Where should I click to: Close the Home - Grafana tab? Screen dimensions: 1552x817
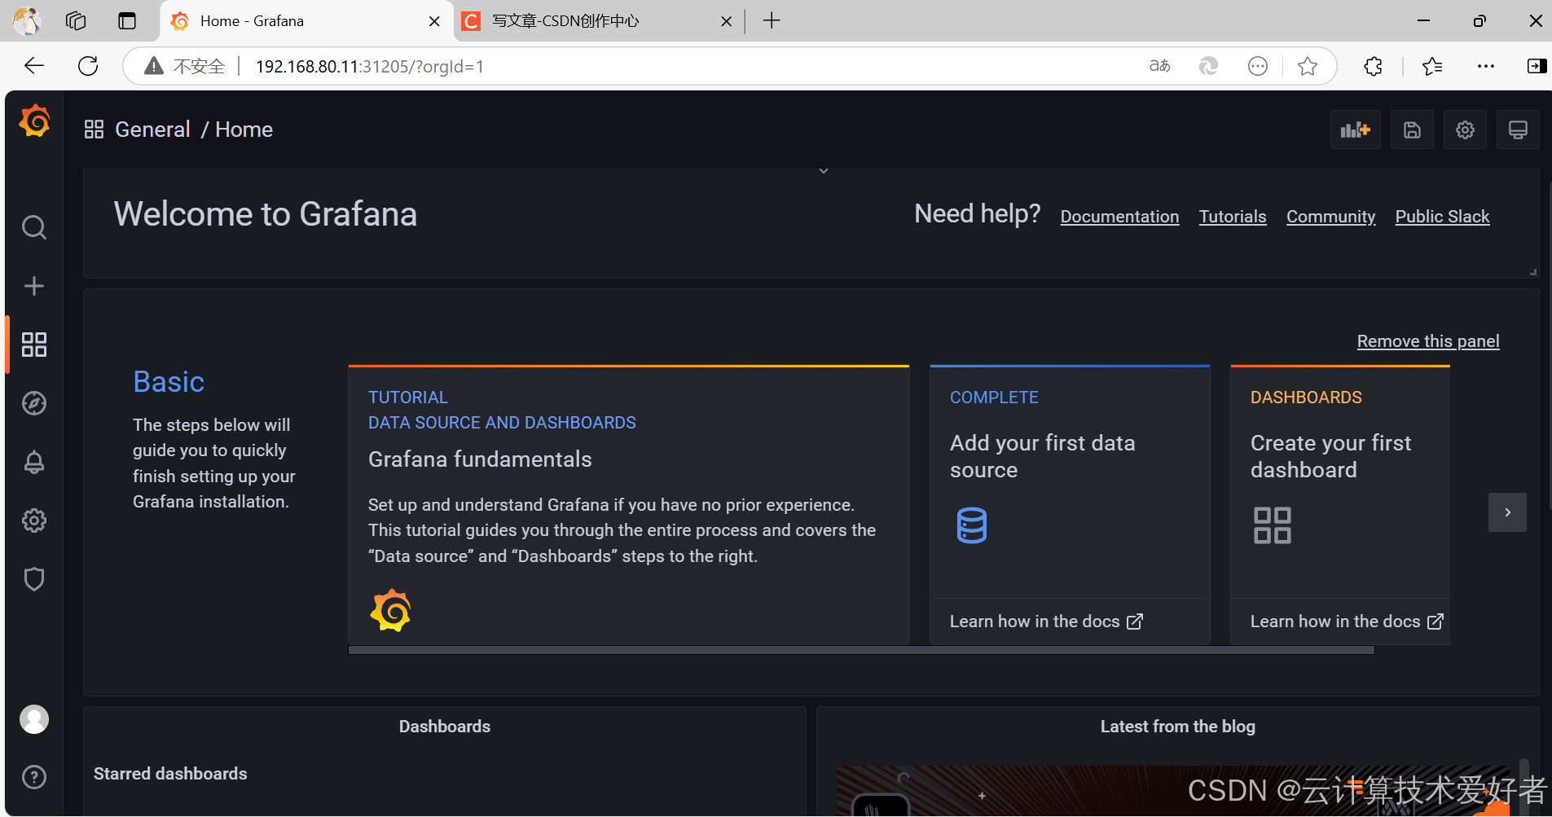[x=435, y=21]
